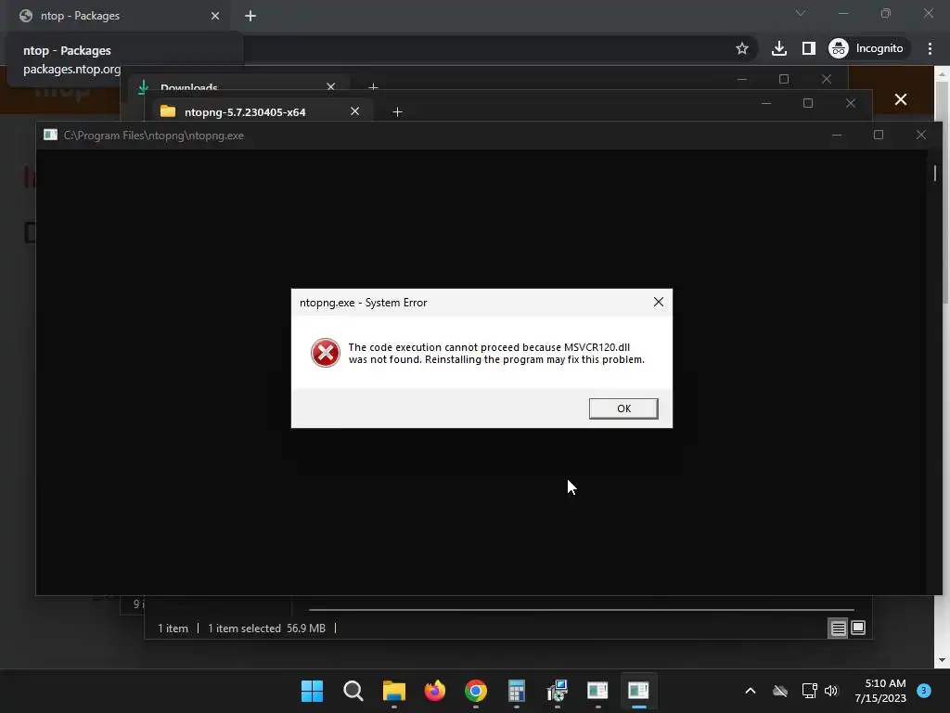
Task: Bookmark this page with the star icon
Action: (741, 48)
